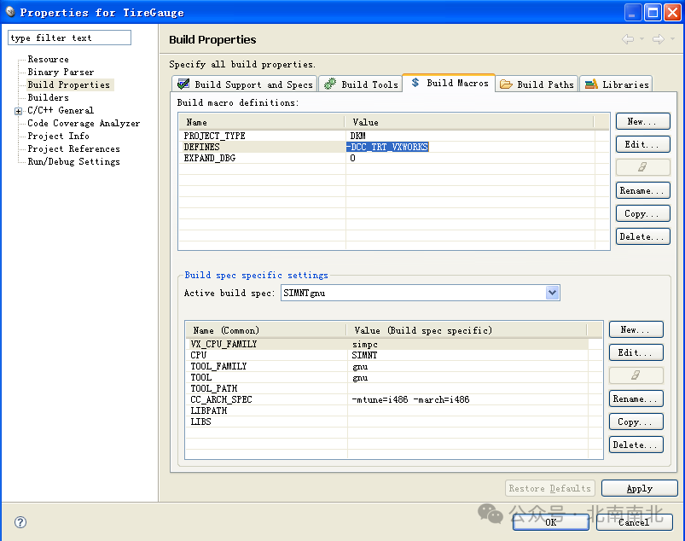Click Rename button in build spec settings

(636, 398)
